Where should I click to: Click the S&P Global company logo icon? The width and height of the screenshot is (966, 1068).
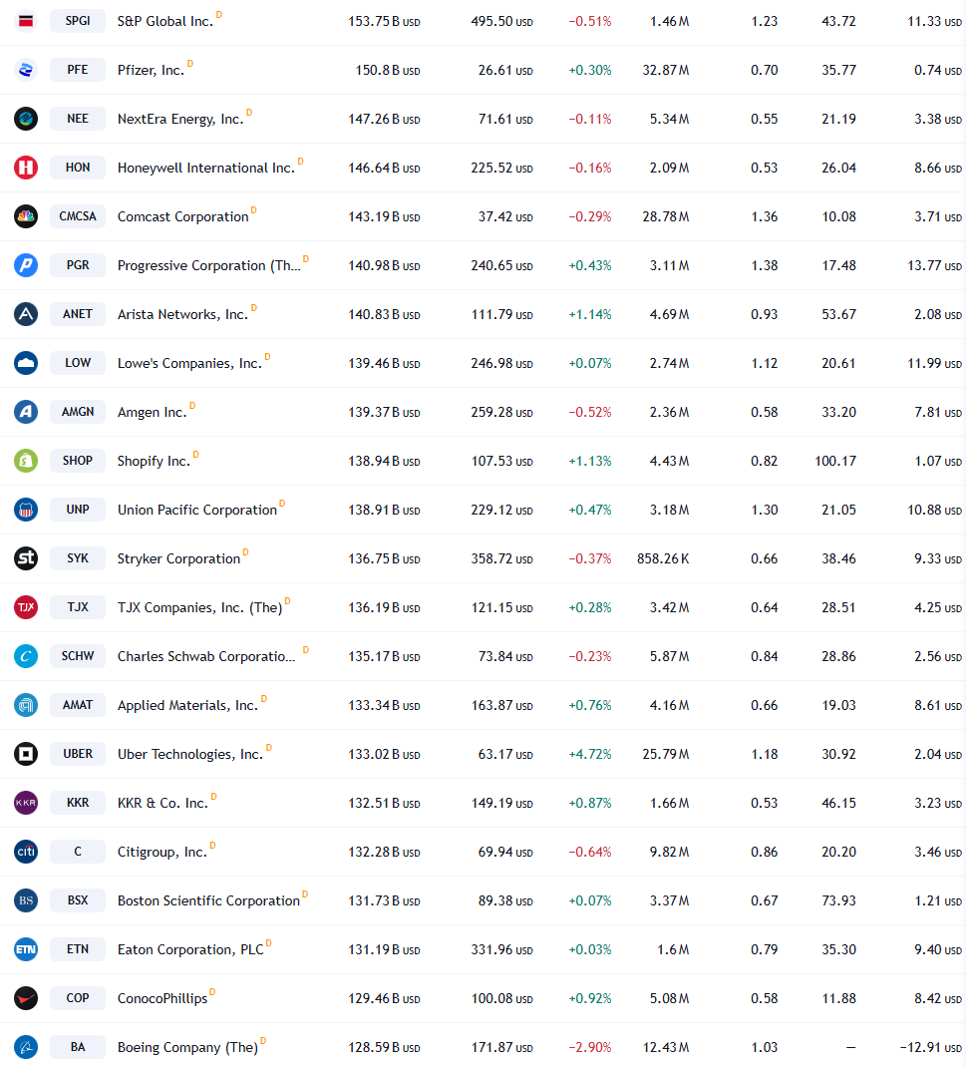coord(26,21)
